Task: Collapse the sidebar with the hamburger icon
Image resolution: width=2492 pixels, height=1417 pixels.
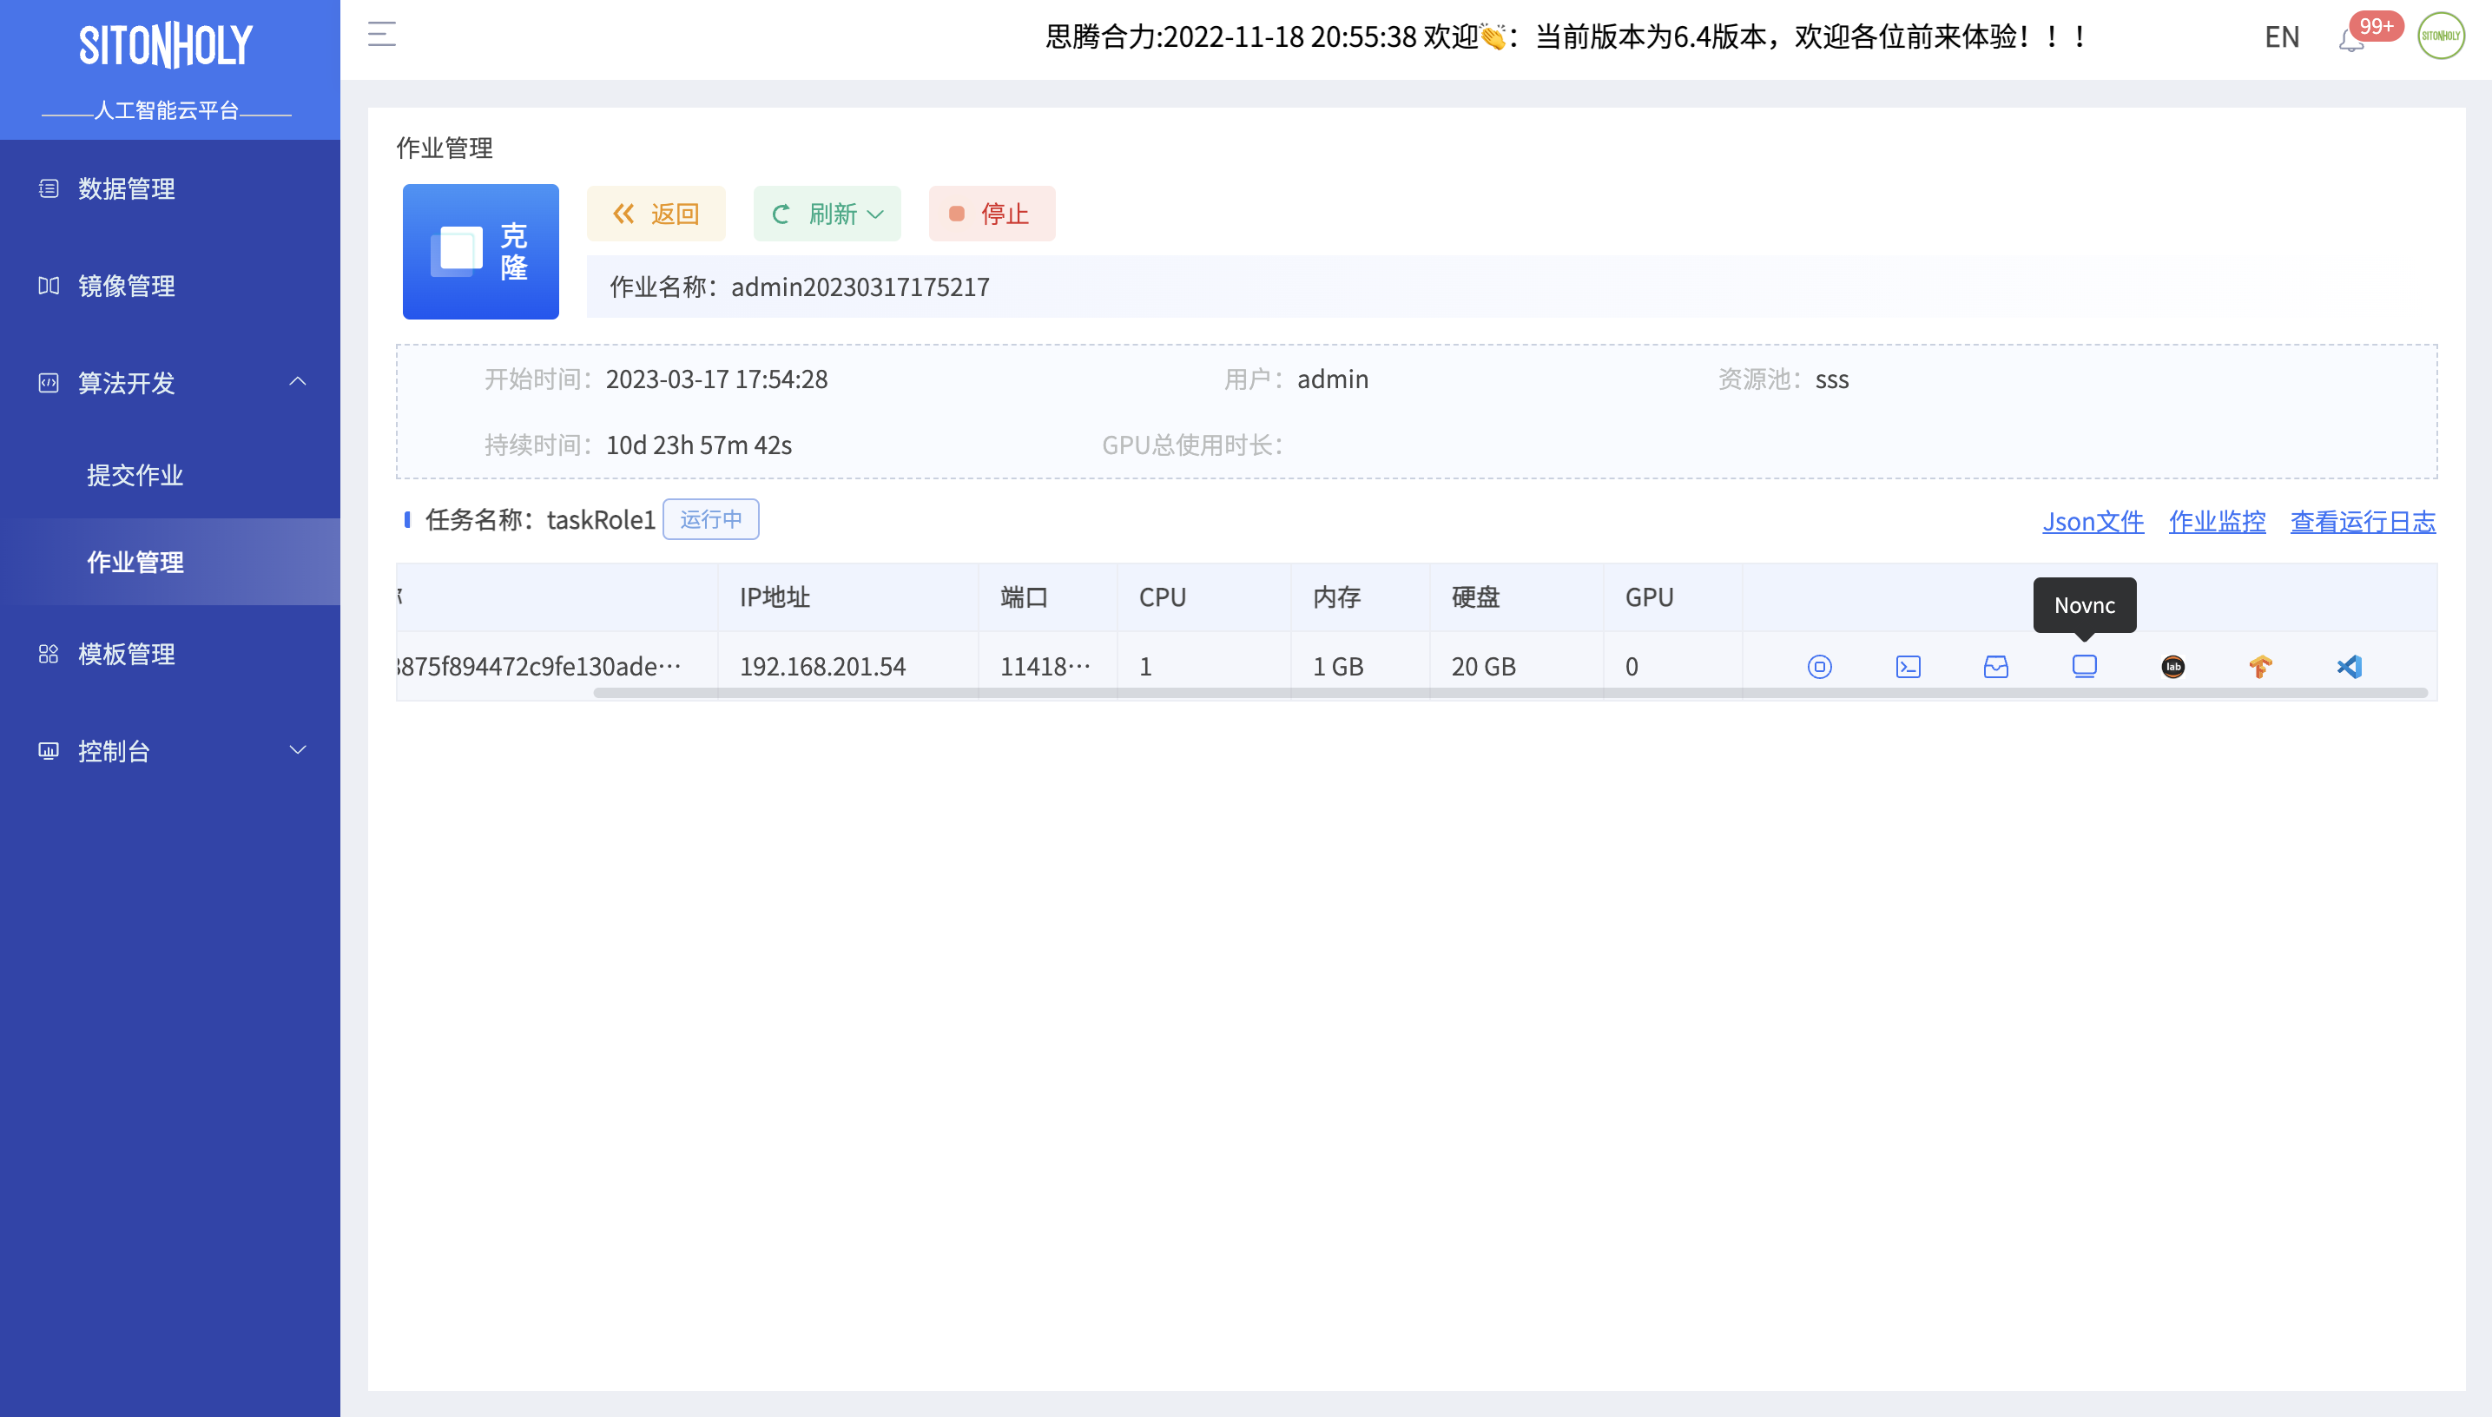Action: (x=381, y=35)
